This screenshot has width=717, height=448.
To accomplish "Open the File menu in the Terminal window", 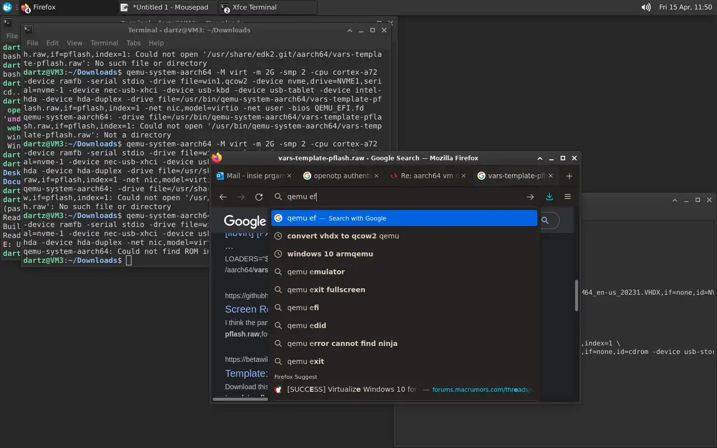I will pos(32,43).
